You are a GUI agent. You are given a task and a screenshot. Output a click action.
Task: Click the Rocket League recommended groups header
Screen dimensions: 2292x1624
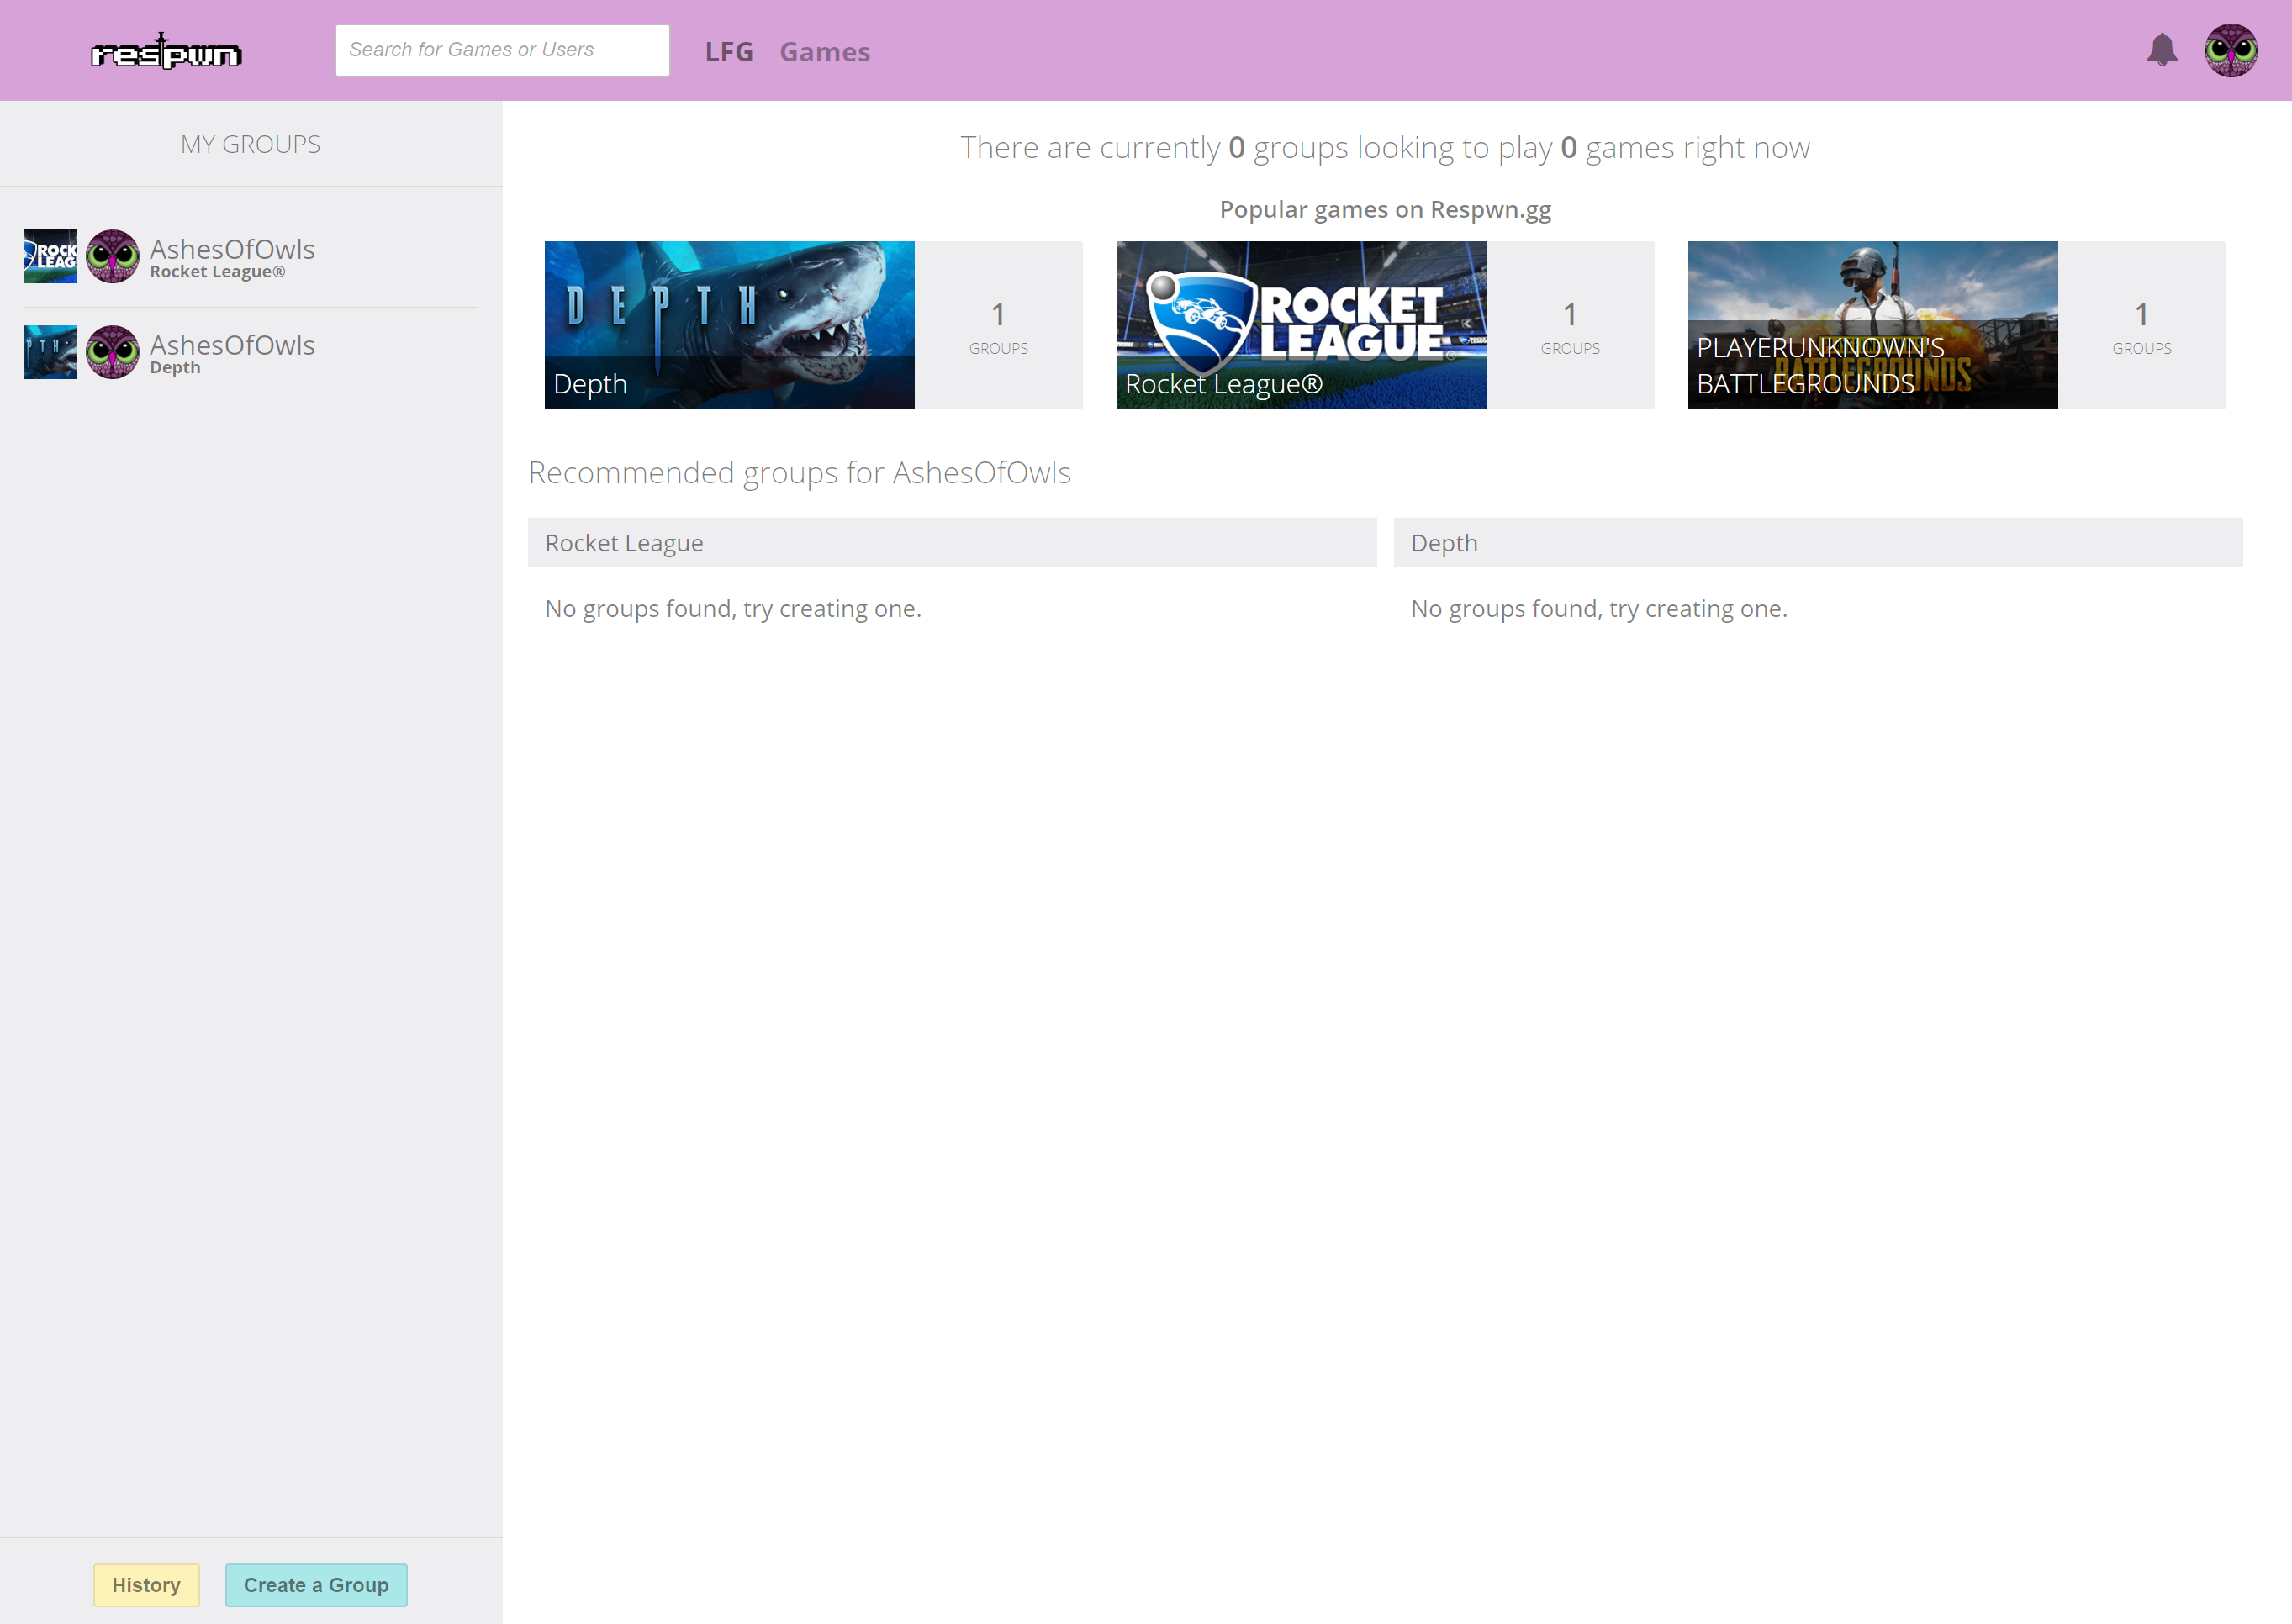[x=951, y=543]
